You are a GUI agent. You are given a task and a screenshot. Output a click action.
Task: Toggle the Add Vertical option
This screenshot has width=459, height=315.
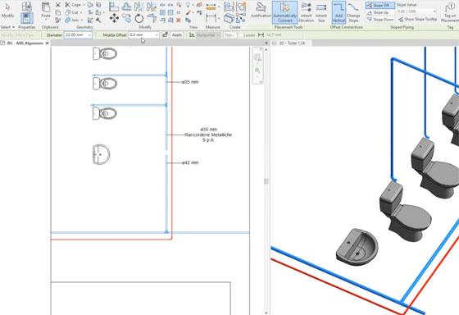click(339, 12)
